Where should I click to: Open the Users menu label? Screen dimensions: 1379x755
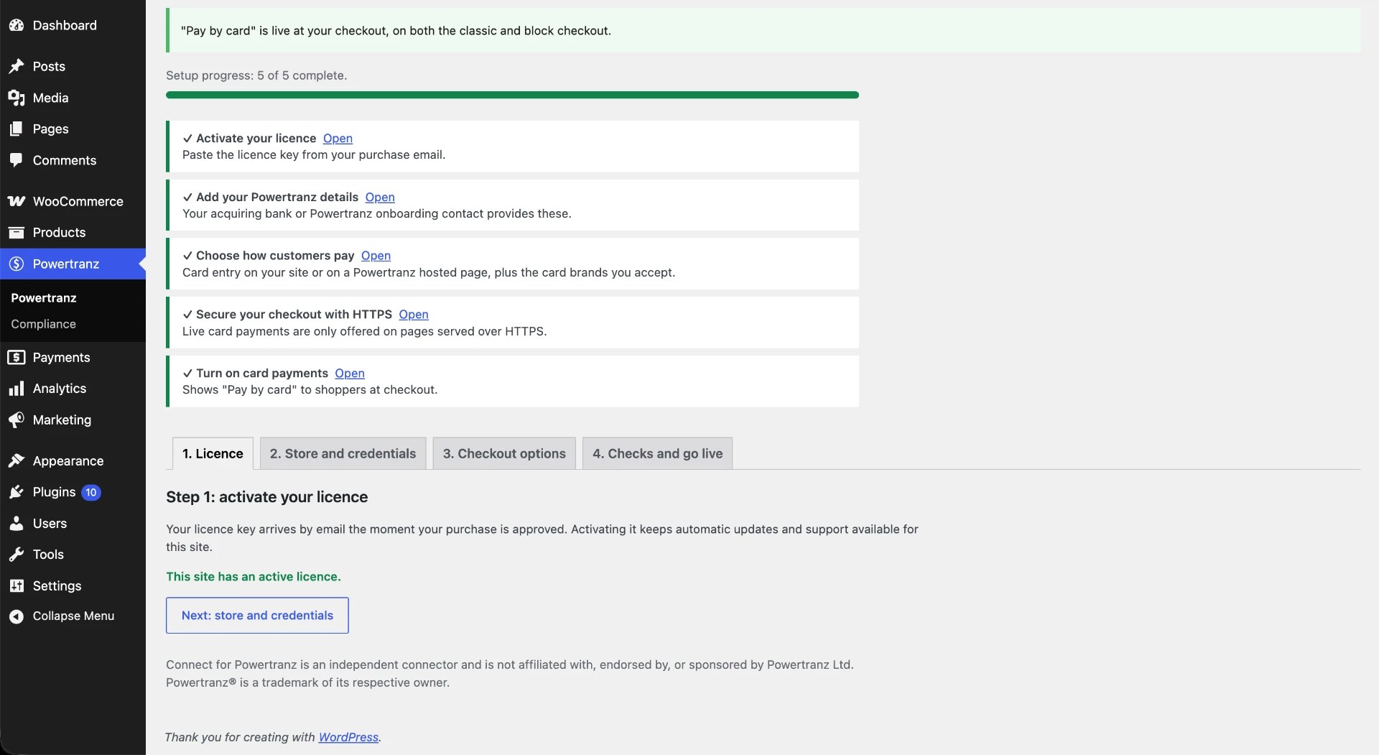[50, 523]
